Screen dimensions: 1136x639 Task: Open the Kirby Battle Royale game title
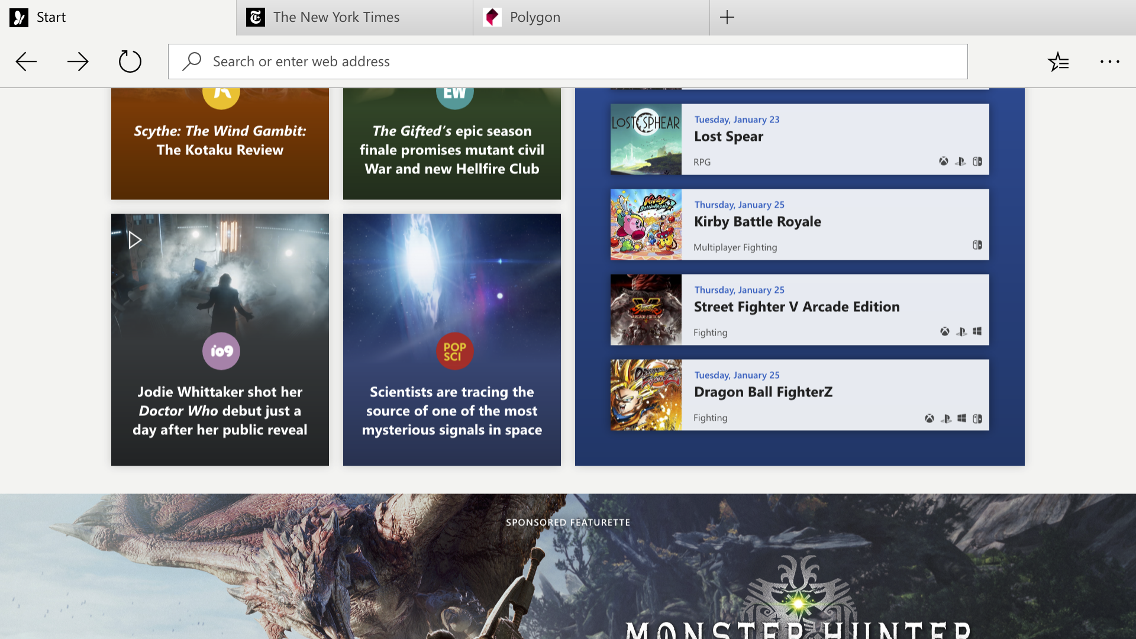[x=757, y=222]
